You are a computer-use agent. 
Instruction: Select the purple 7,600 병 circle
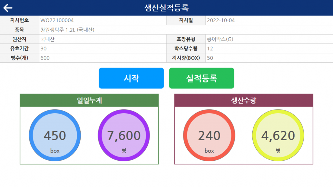pos(124,135)
